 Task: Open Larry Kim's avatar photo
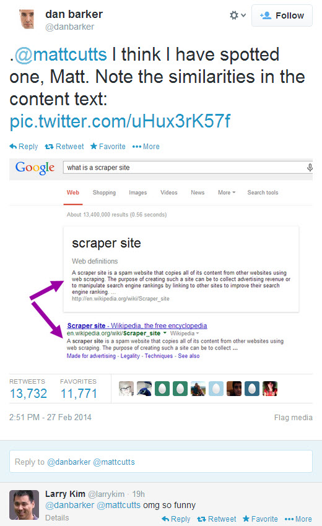point(24,505)
